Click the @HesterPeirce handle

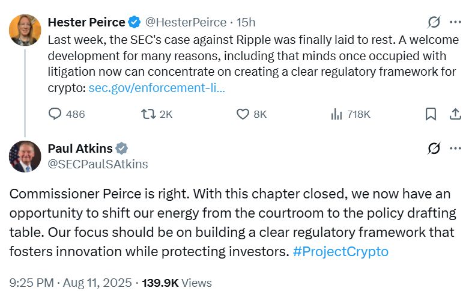185,23
